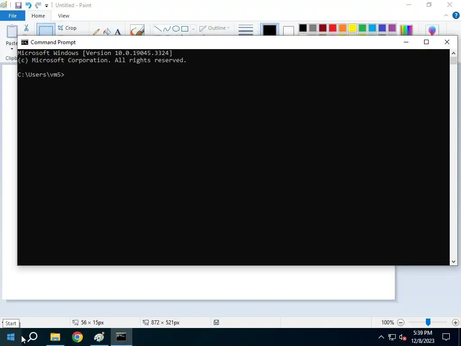Pick red from the Paint color palette

tap(333, 28)
